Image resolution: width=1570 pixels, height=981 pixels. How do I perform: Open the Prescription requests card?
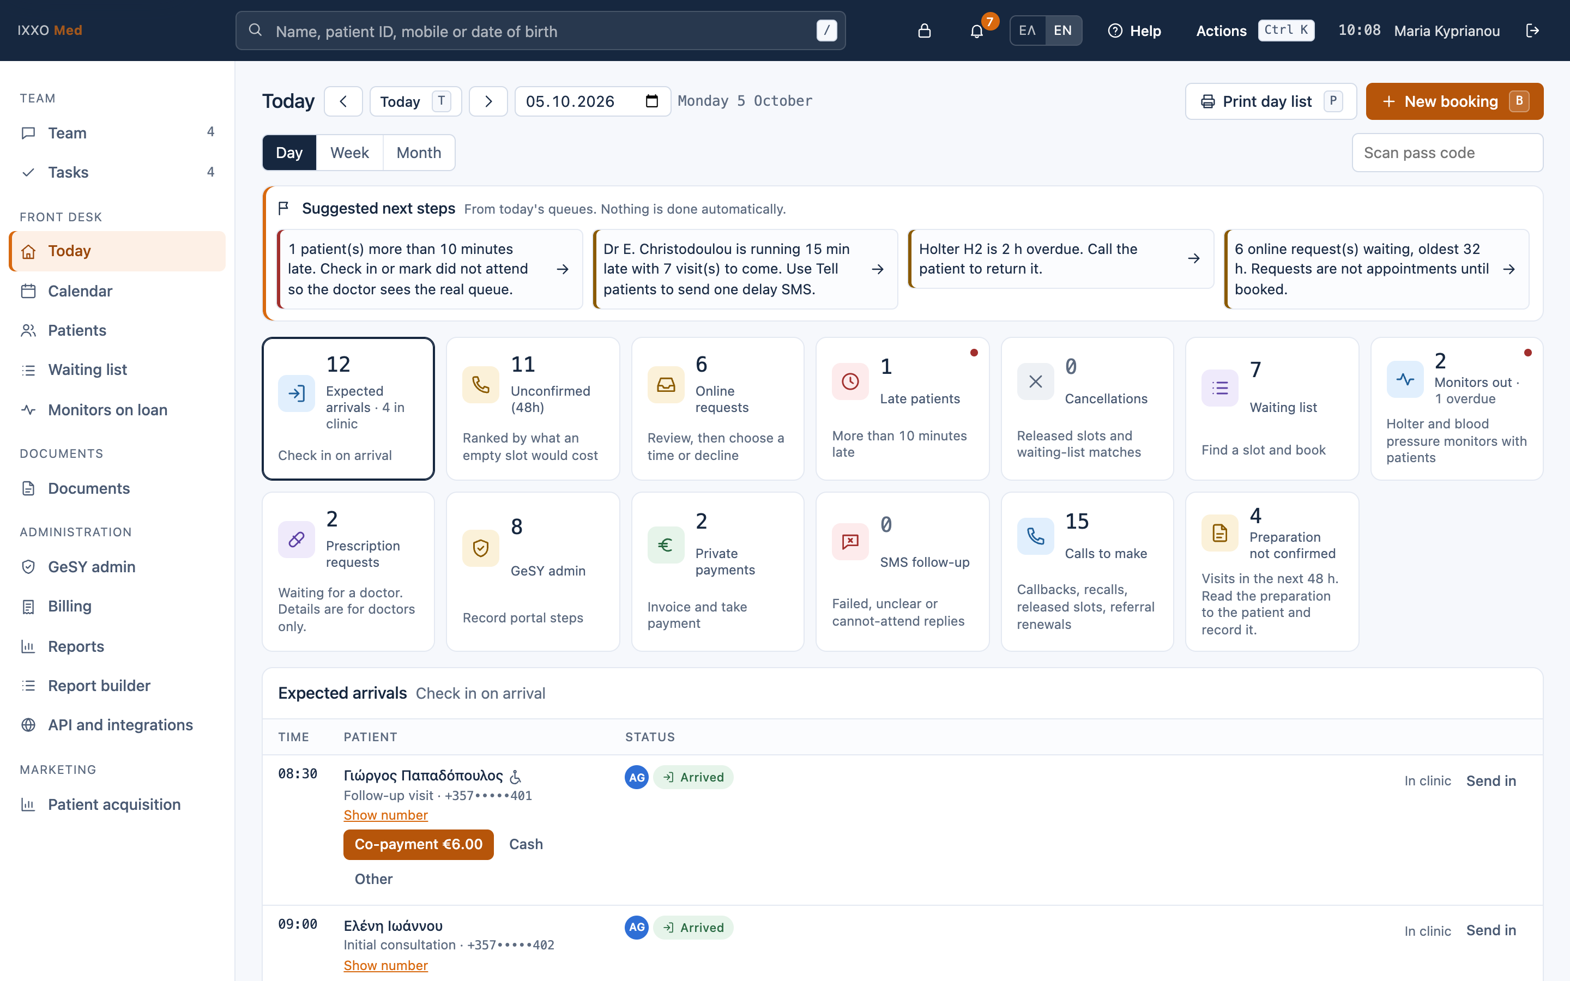pyautogui.click(x=348, y=572)
